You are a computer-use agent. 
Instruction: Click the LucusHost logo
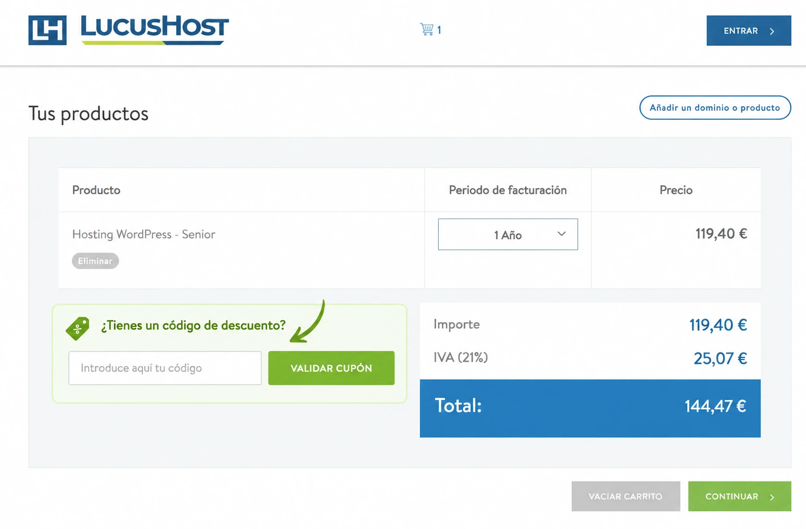[129, 30]
